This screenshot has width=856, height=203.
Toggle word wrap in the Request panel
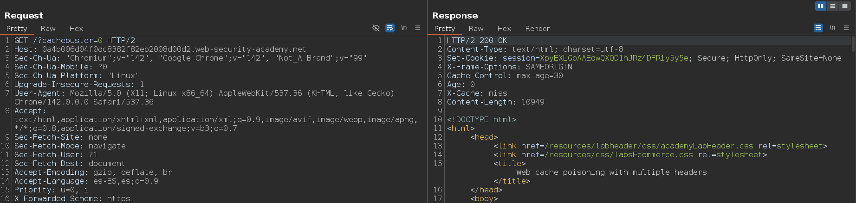390,28
